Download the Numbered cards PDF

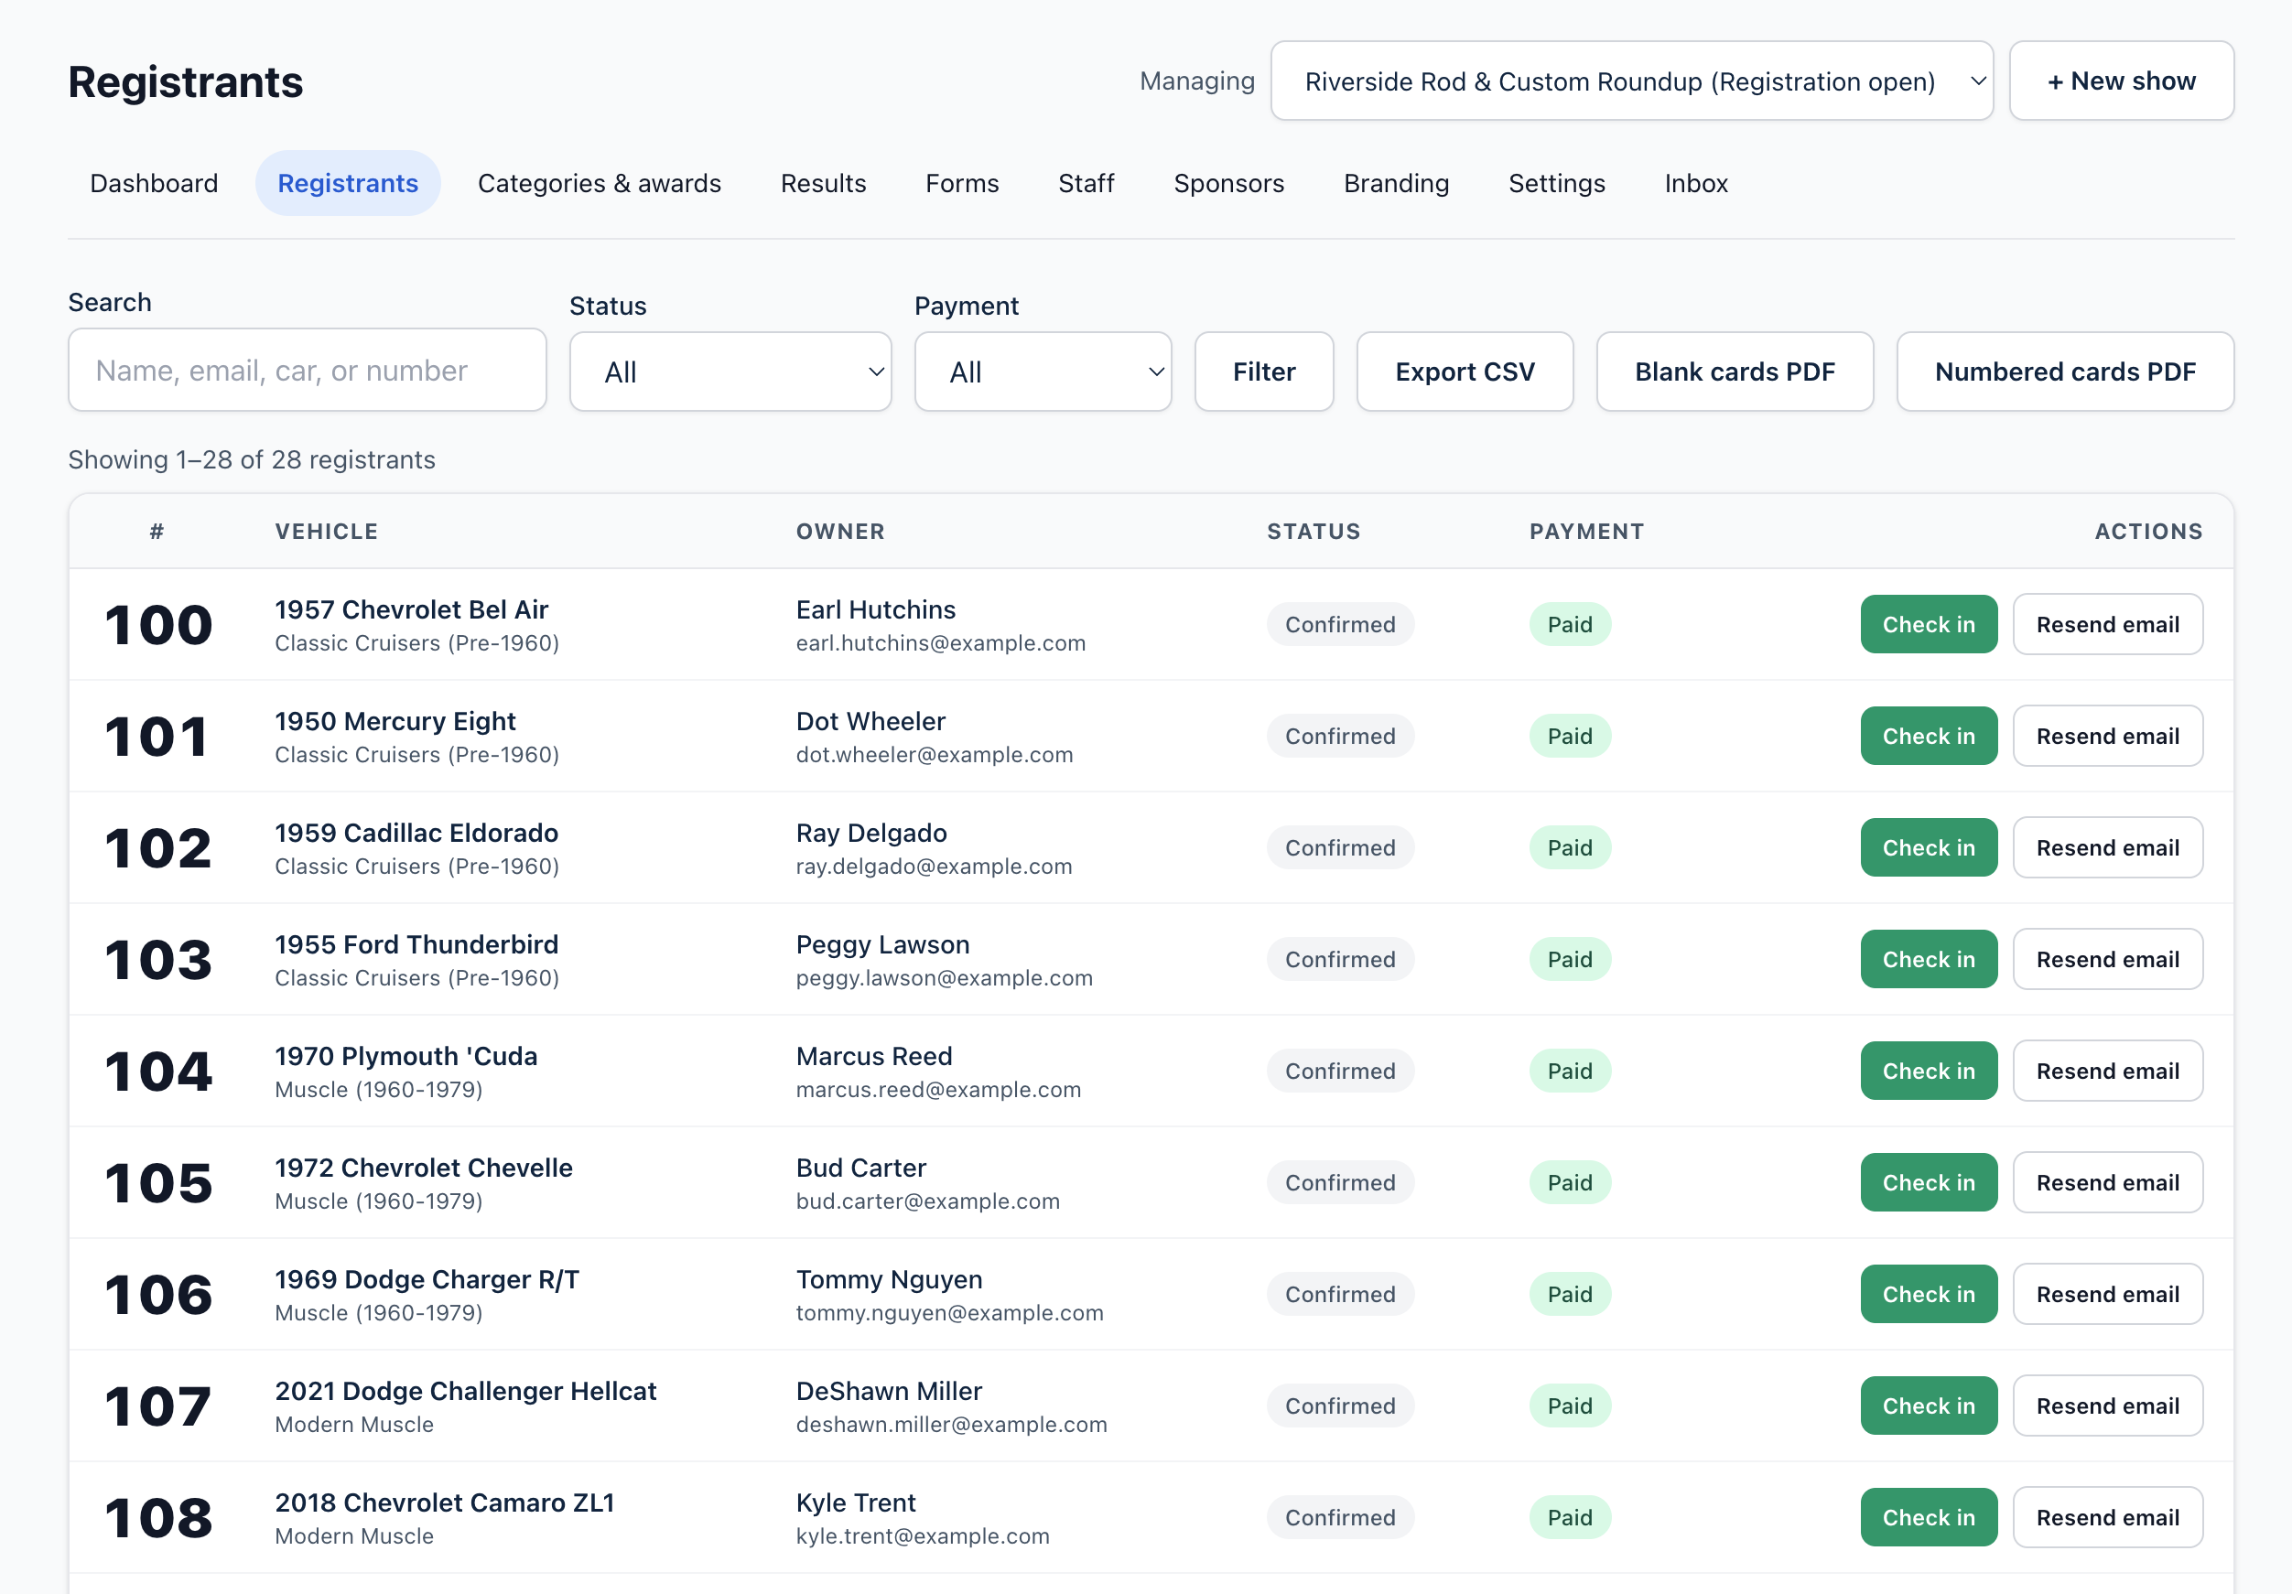pyautogui.click(x=2064, y=372)
